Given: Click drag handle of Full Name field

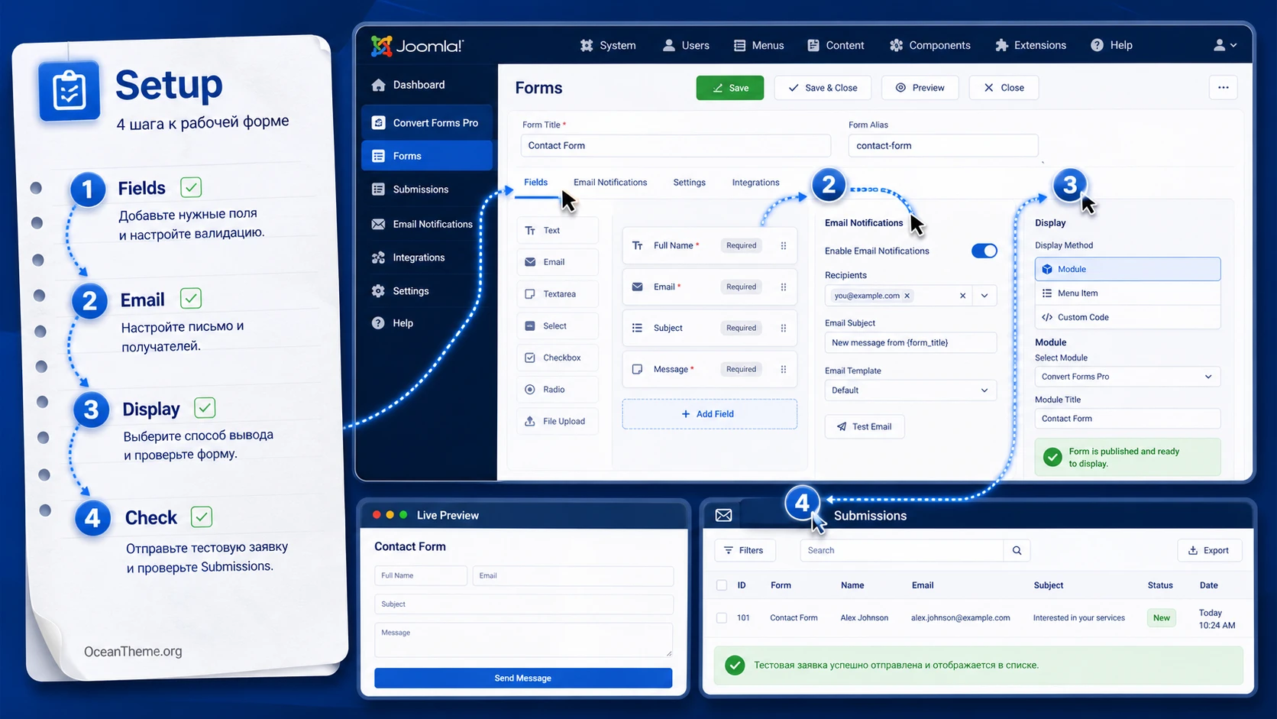Looking at the screenshot, I should click(x=784, y=245).
